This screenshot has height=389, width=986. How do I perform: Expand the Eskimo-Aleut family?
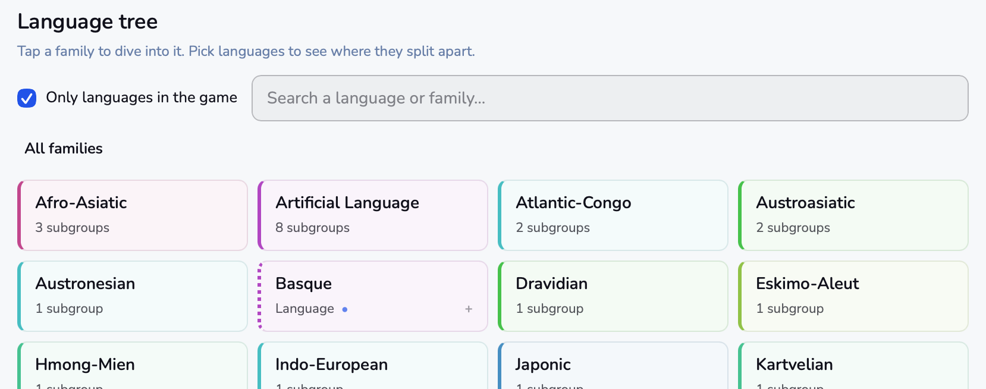[x=853, y=296]
